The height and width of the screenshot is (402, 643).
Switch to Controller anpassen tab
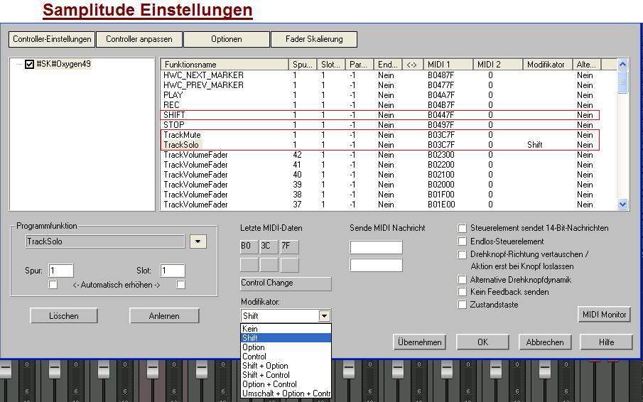click(x=139, y=39)
